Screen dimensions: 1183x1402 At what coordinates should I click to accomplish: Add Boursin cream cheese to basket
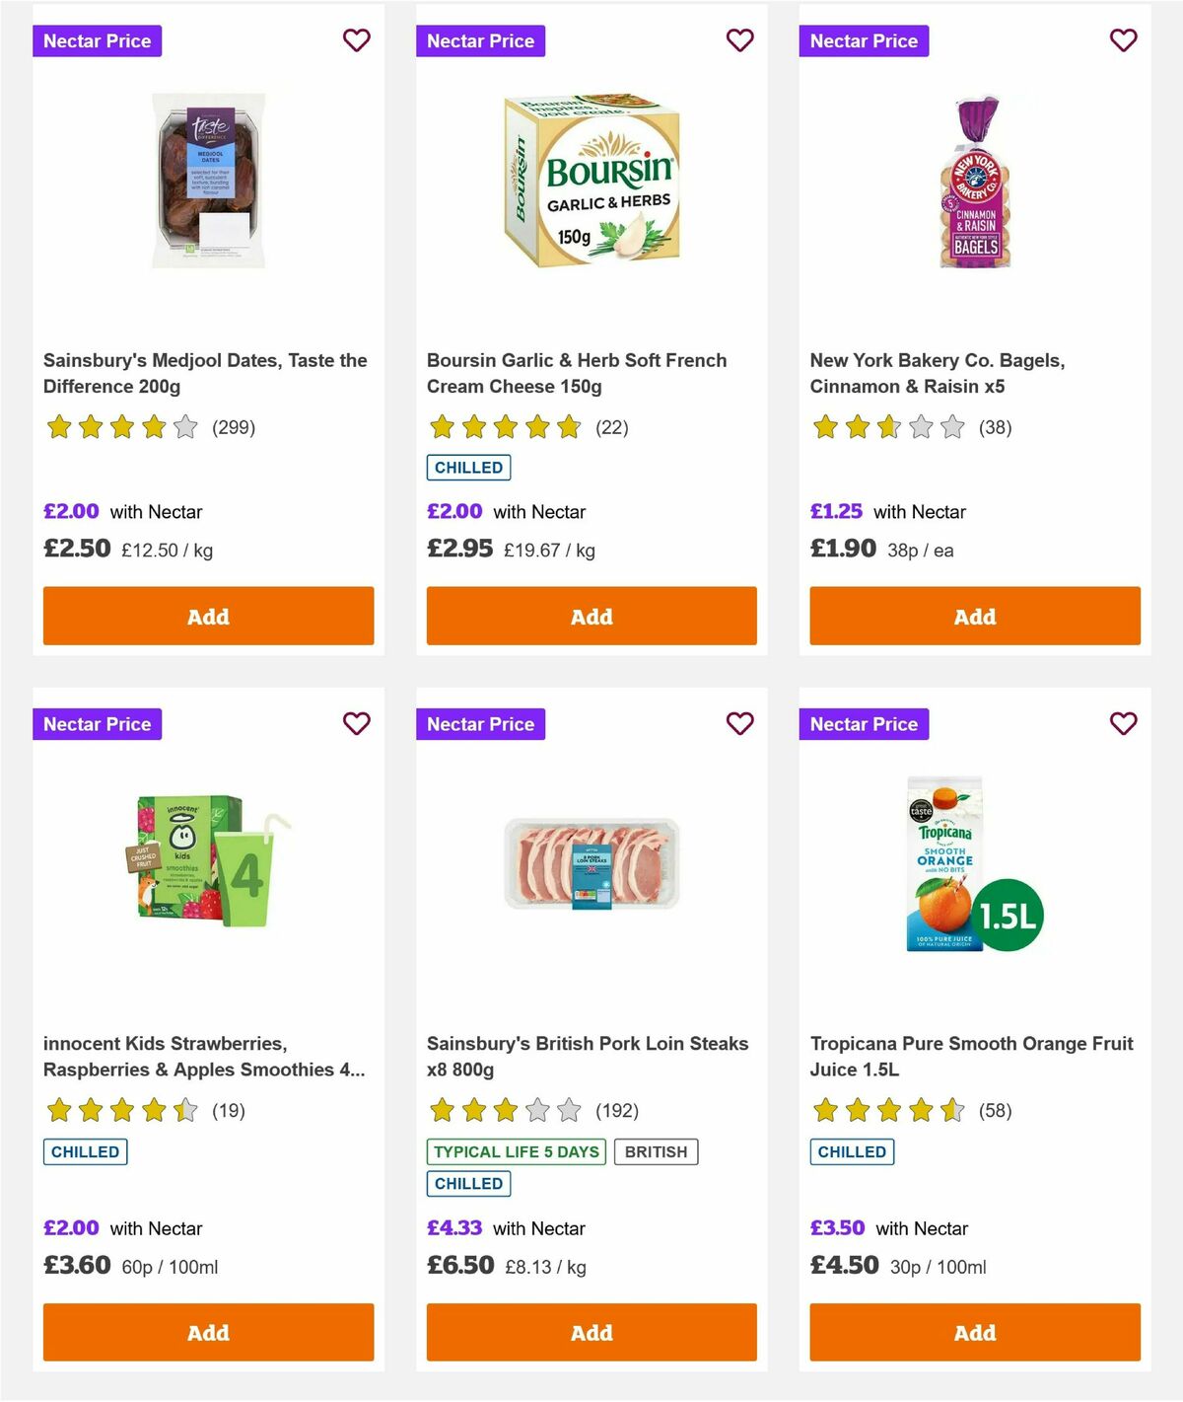(591, 616)
